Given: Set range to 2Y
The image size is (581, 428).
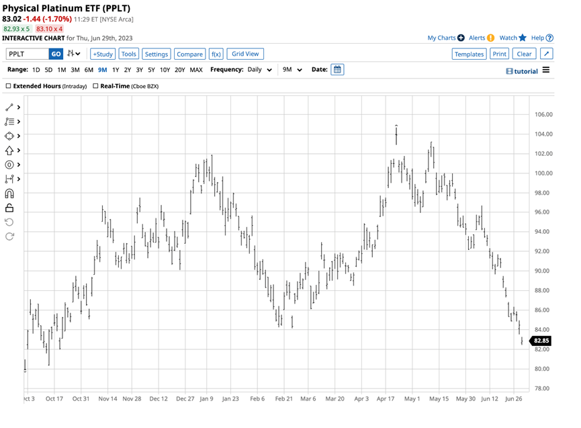Looking at the screenshot, I should [128, 70].
